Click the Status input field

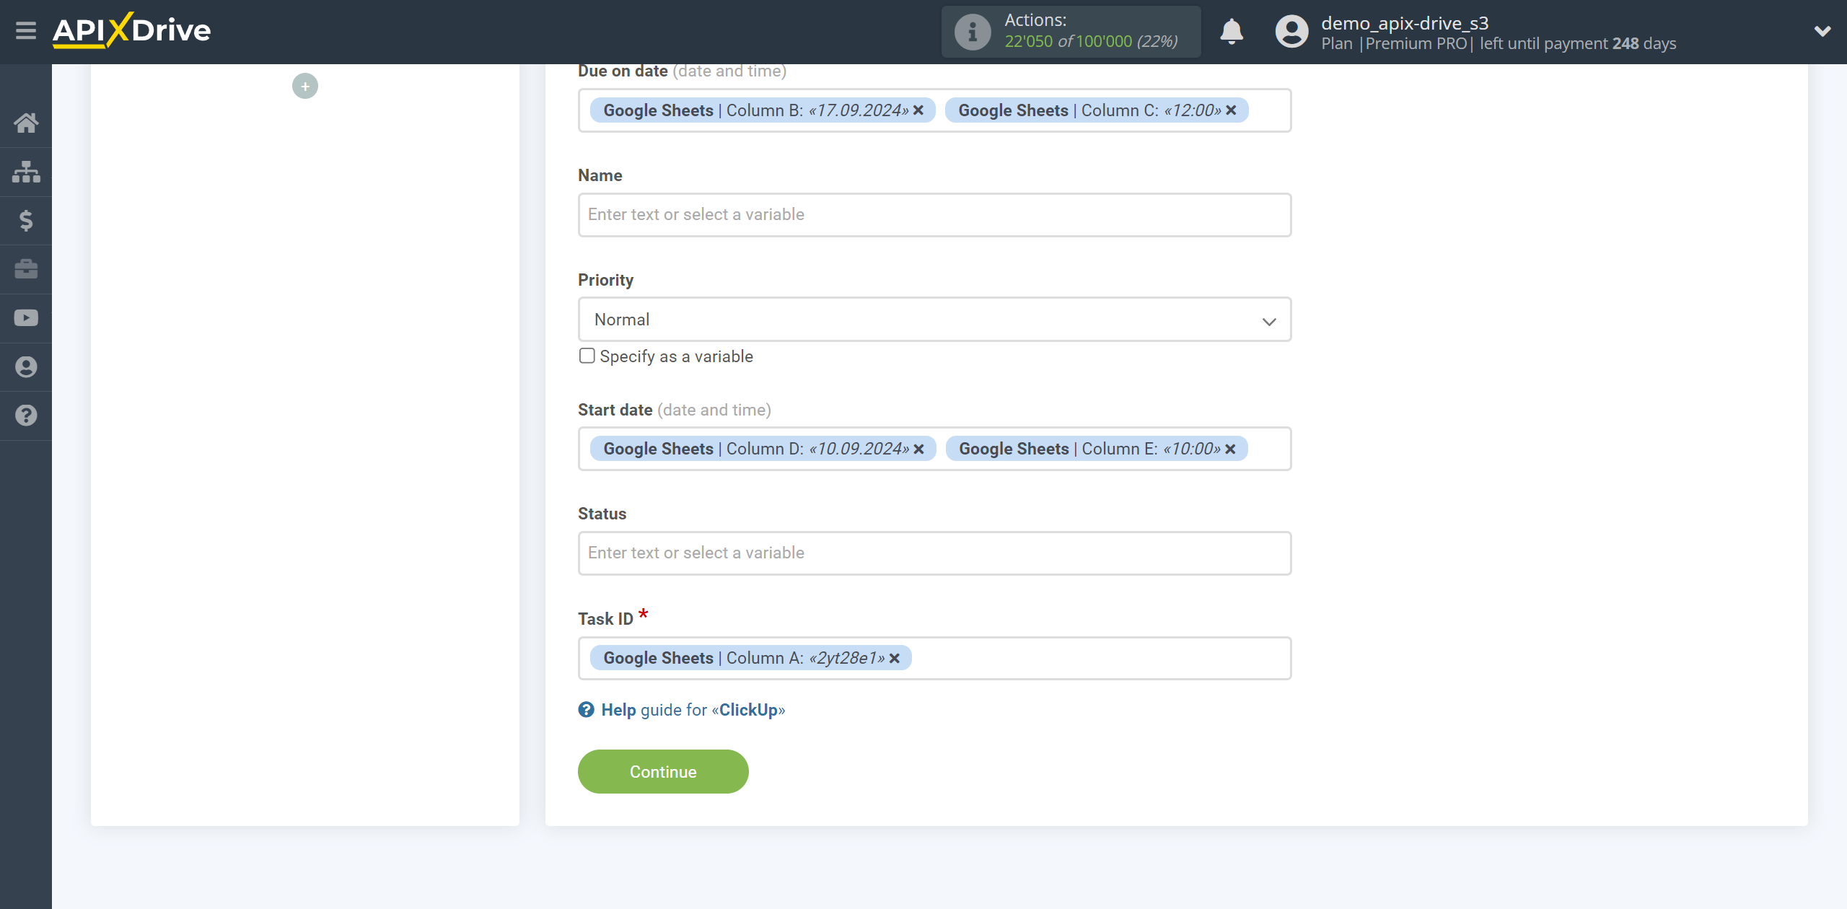(933, 552)
